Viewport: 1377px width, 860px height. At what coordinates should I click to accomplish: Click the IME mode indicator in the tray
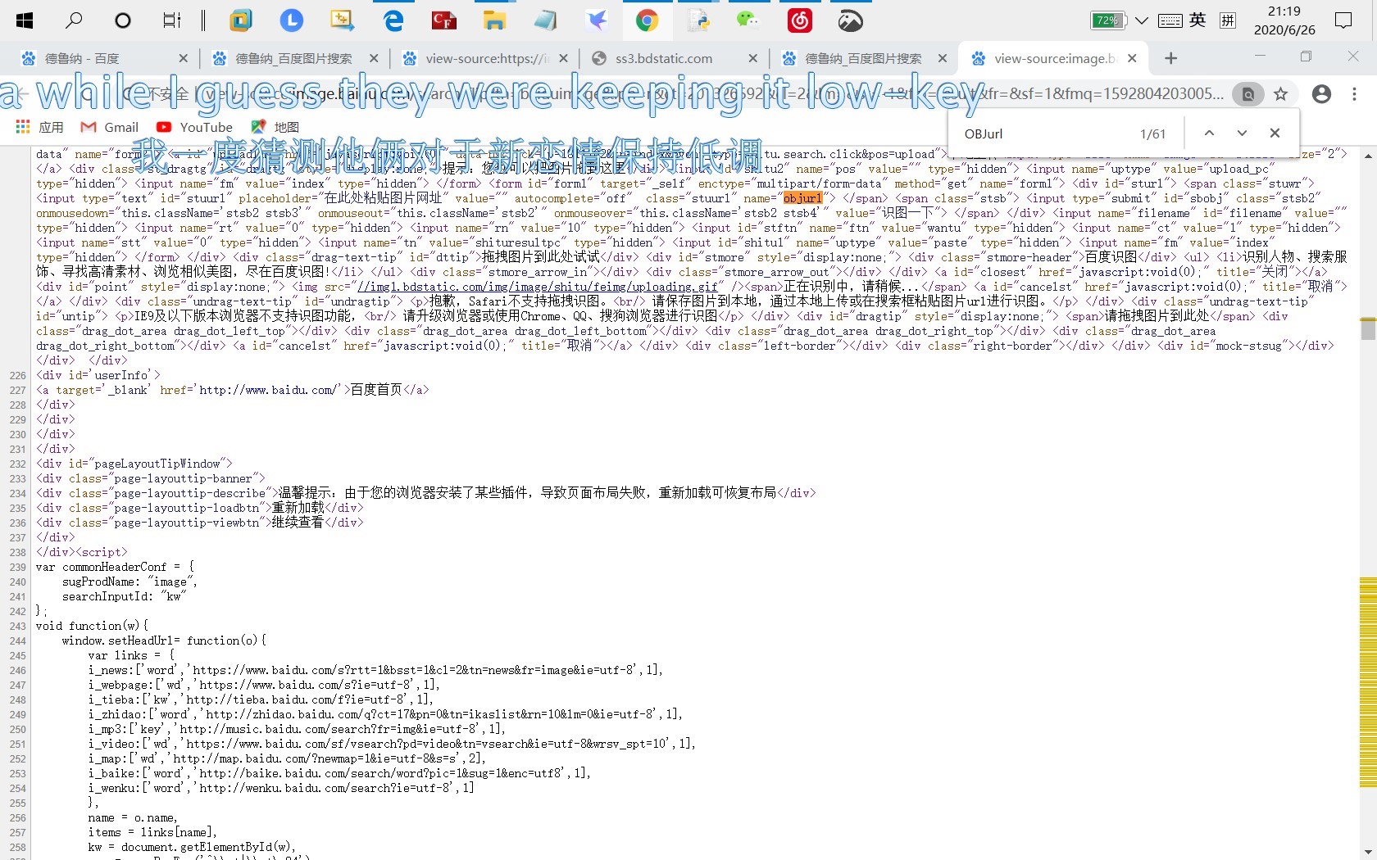[1228, 20]
